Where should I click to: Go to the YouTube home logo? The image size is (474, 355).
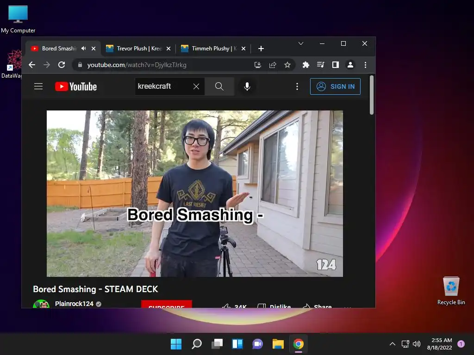(x=76, y=86)
